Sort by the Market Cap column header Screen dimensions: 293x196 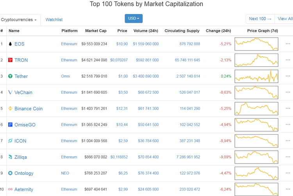click(96, 31)
